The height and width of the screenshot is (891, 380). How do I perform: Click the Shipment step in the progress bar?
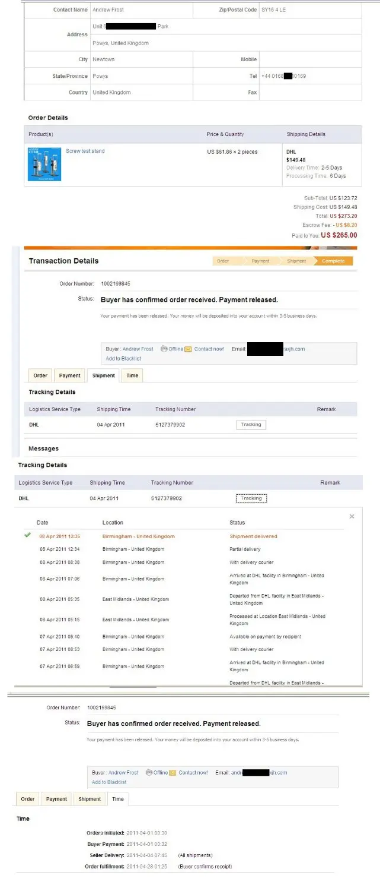point(296,261)
